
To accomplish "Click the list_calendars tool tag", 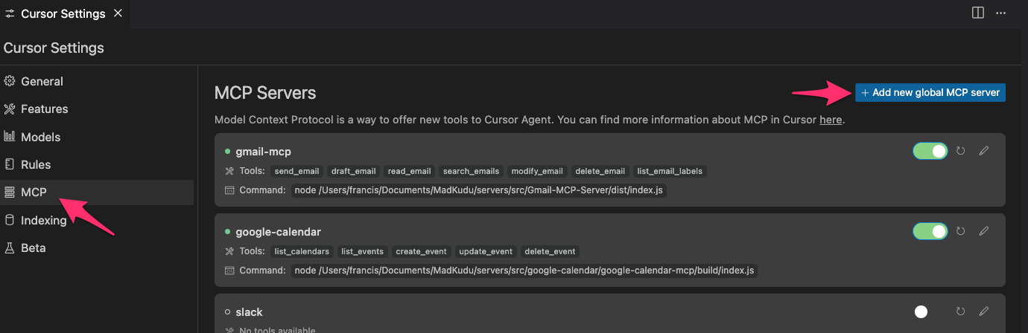I will click(302, 251).
